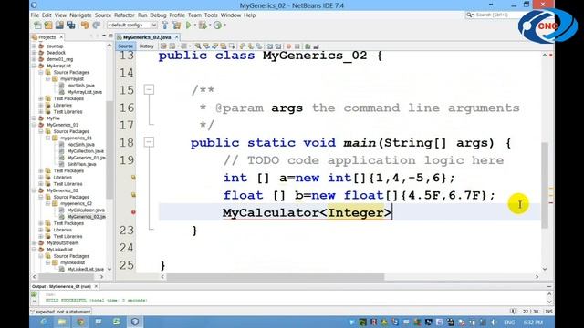Open MyCalculator.java in project tree
This screenshot has width=584, height=328.
[86, 210]
